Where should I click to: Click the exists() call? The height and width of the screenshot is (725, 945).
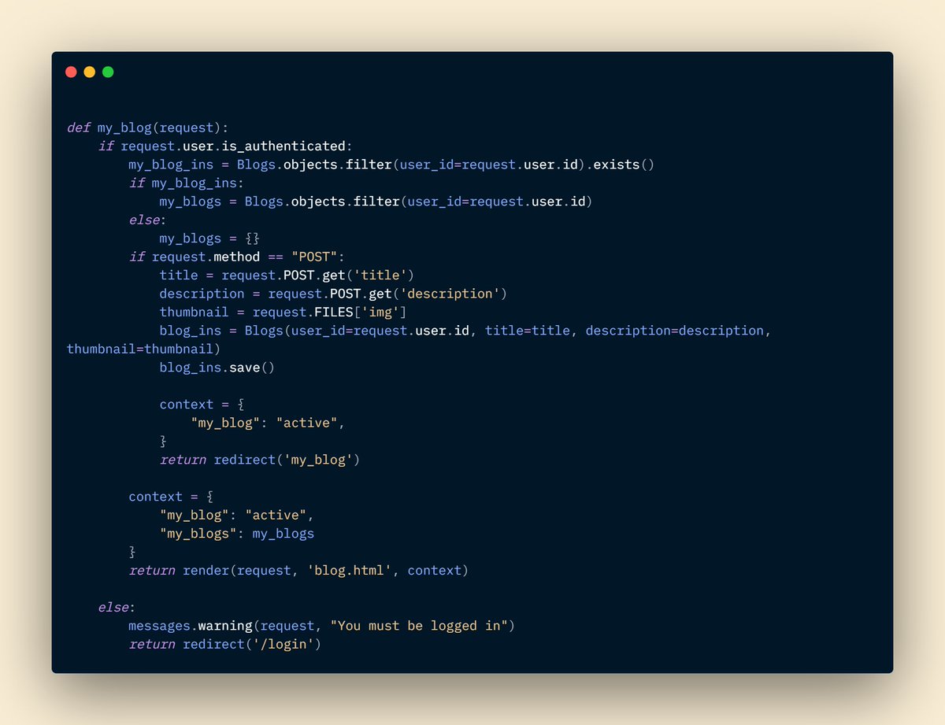(x=624, y=165)
